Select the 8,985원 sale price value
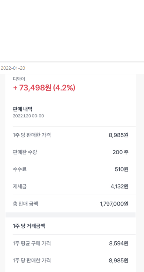 click(x=119, y=135)
